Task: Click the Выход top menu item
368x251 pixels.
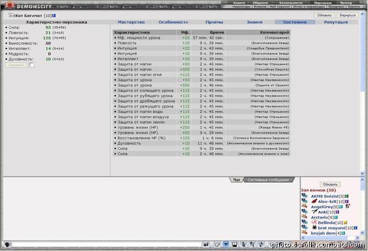Action: click(346, 3)
